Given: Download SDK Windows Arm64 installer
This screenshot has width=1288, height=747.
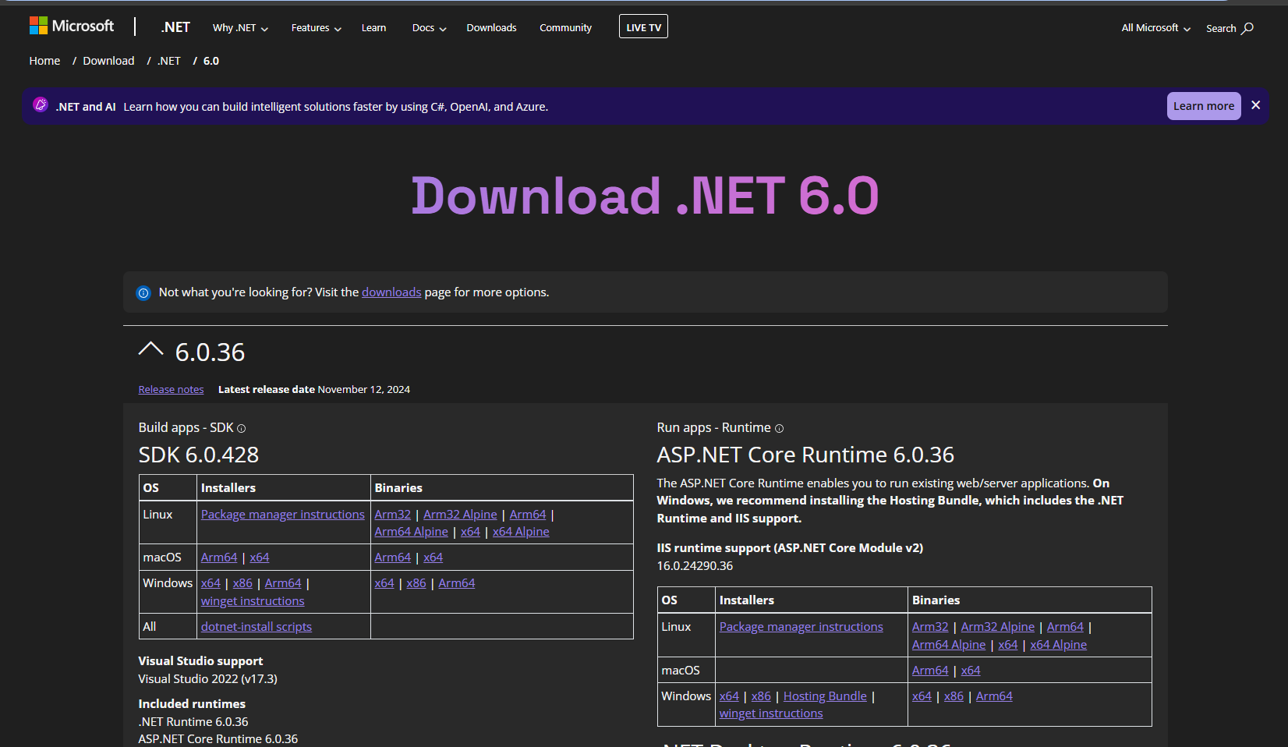Looking at the screenshot, I should pos(283,583).
